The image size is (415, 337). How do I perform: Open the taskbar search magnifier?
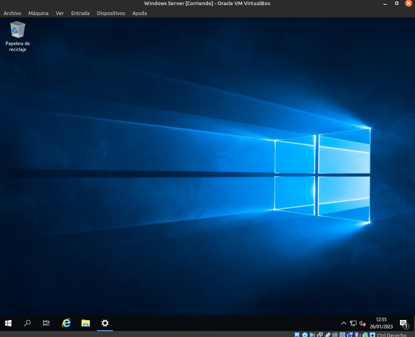tap(27, 323)
